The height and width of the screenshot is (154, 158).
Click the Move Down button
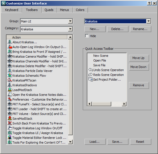(139, 67)
